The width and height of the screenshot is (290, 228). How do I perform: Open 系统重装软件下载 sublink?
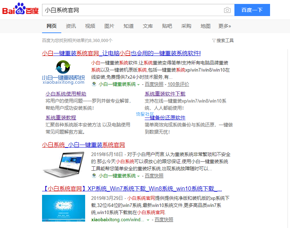coord(165,94)
